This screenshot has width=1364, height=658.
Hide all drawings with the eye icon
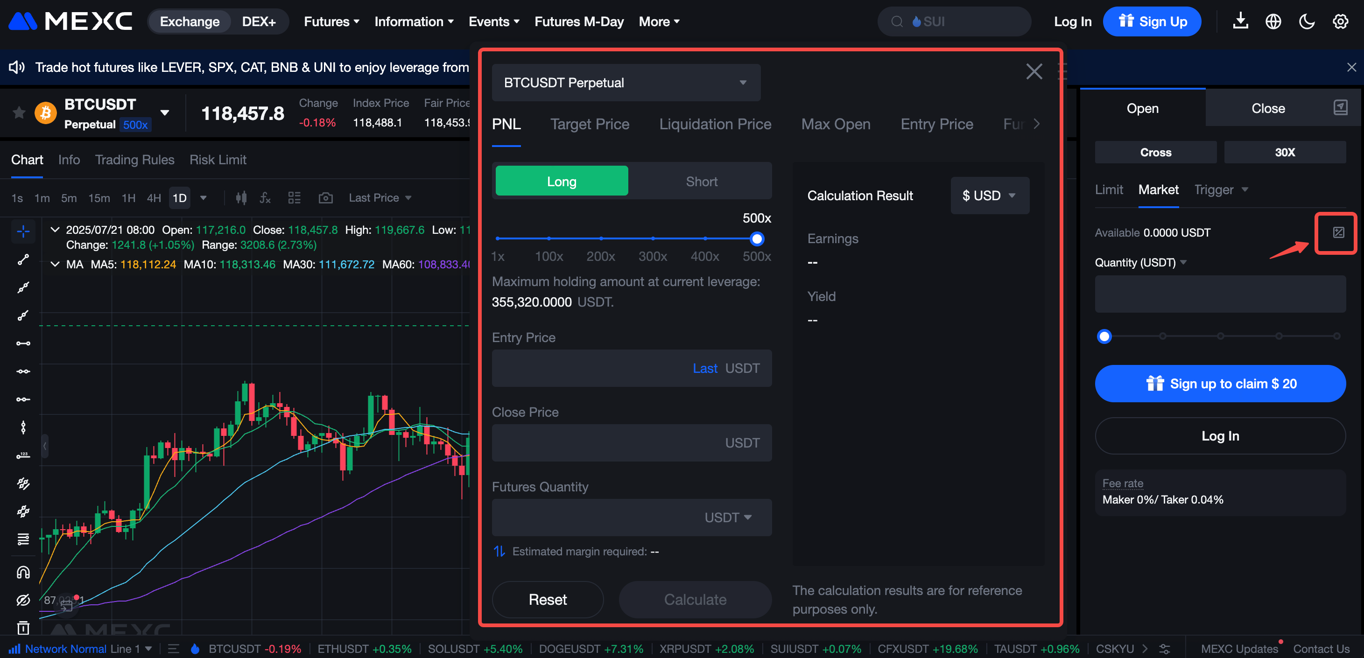23,600
